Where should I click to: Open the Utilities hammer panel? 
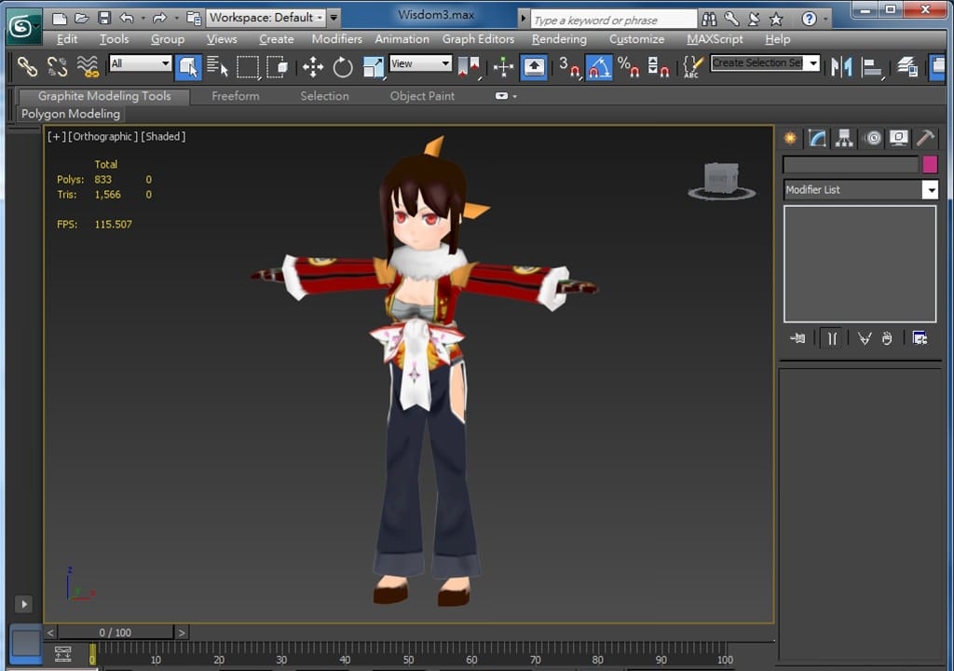[925, 138]
